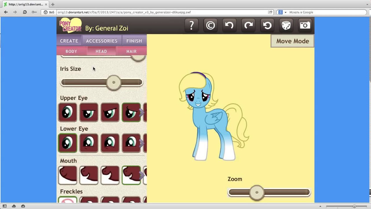Select the fourth highlighted Mouth style
371x209 pixels.
[131, 175]
